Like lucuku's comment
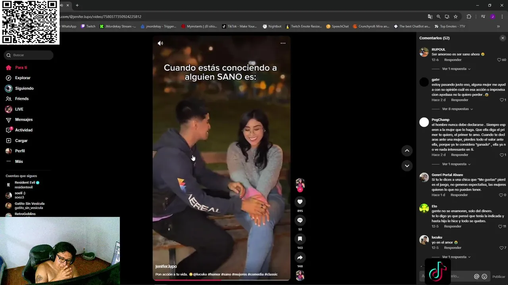Image resolution: width=508 pixels, height=285 pixels. (501, 248)
